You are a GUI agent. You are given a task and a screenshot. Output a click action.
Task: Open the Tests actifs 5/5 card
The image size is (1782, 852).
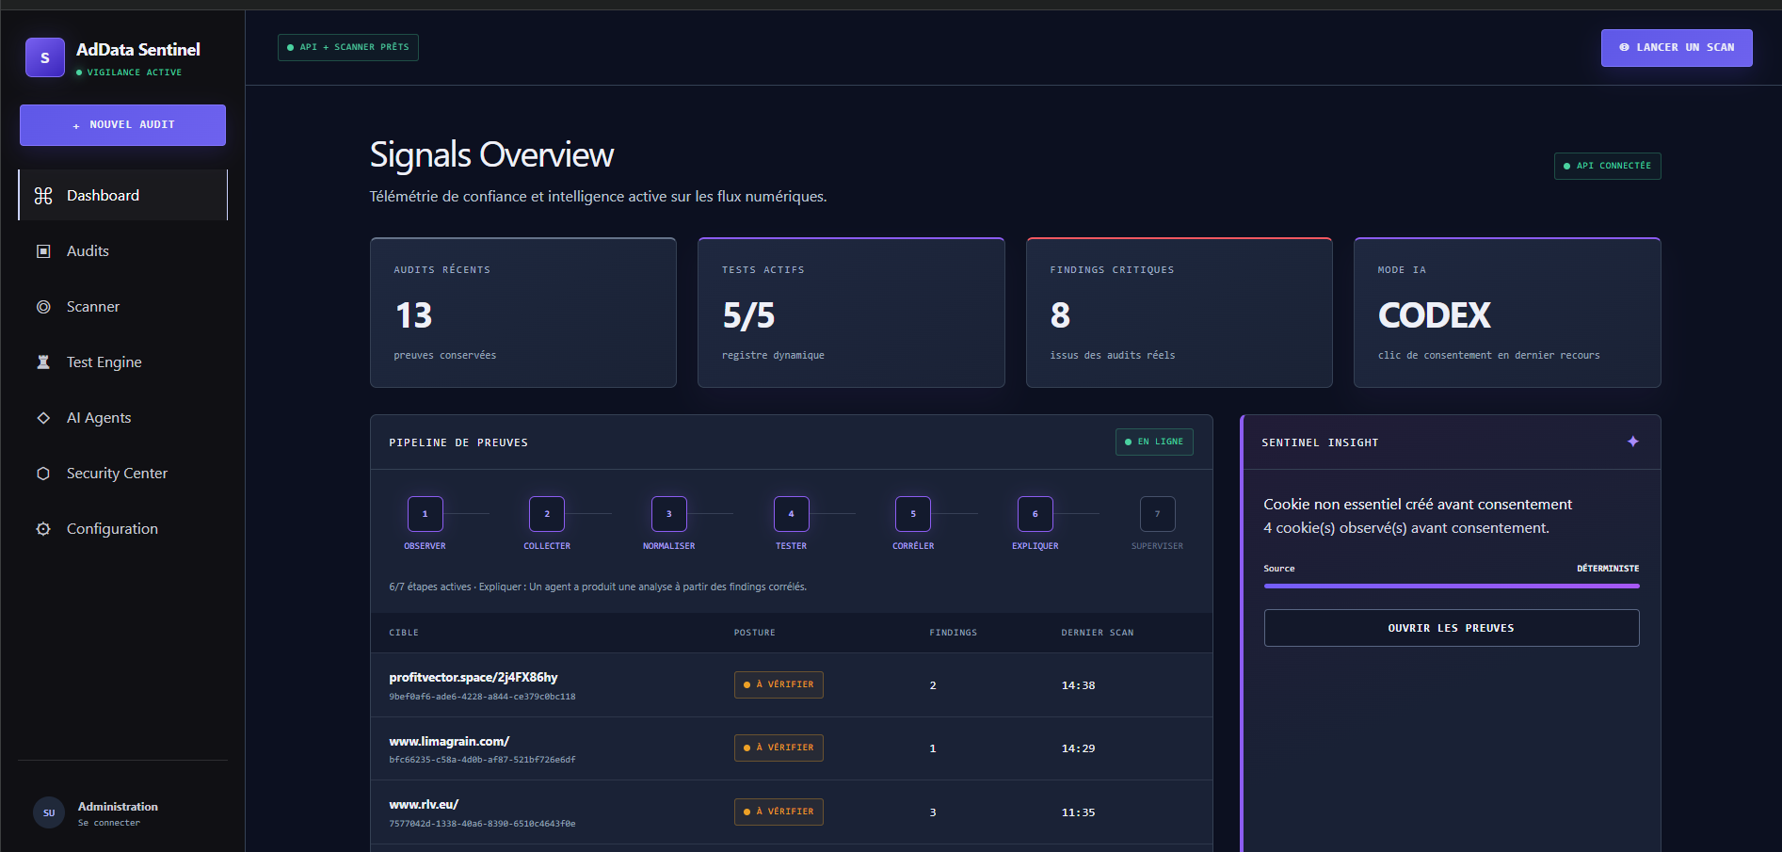click(x=851, y=313)
